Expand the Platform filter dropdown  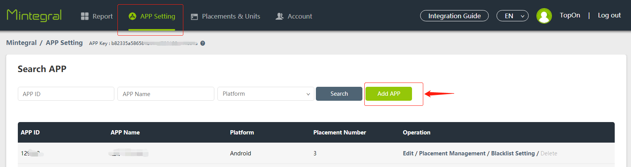coord(266,94)
